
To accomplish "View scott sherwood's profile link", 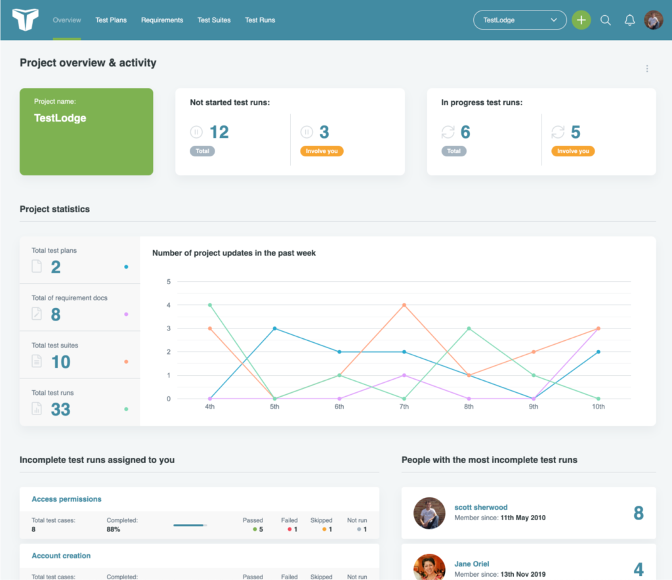I will pos(481,507).
